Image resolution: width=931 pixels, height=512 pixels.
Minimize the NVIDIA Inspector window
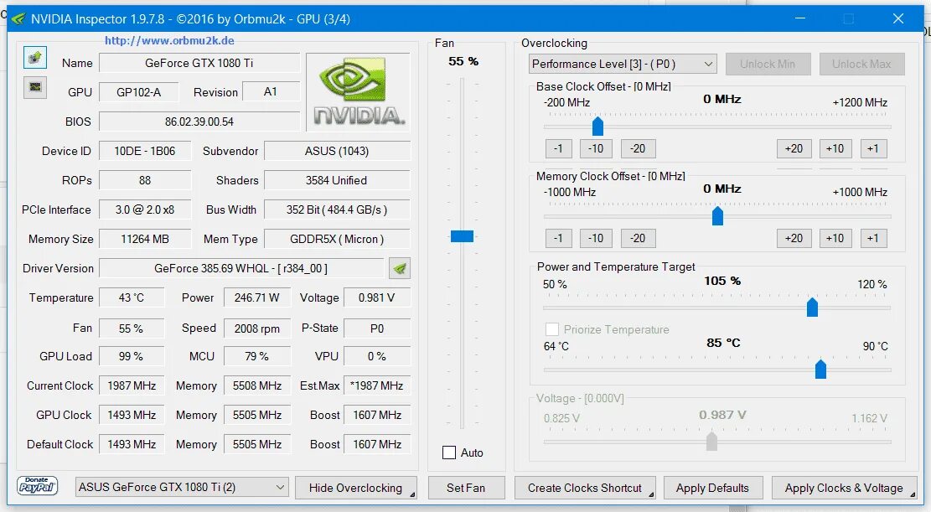point(800,19)
